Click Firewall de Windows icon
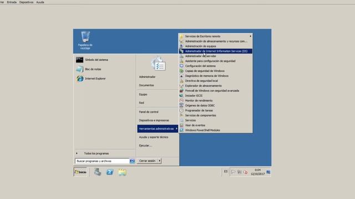 tap(181, 91)
